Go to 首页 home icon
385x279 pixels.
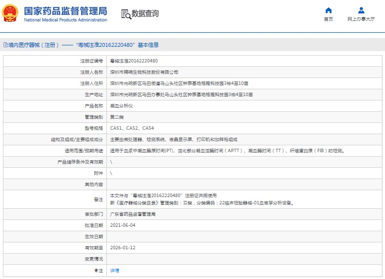click(328, 10)
